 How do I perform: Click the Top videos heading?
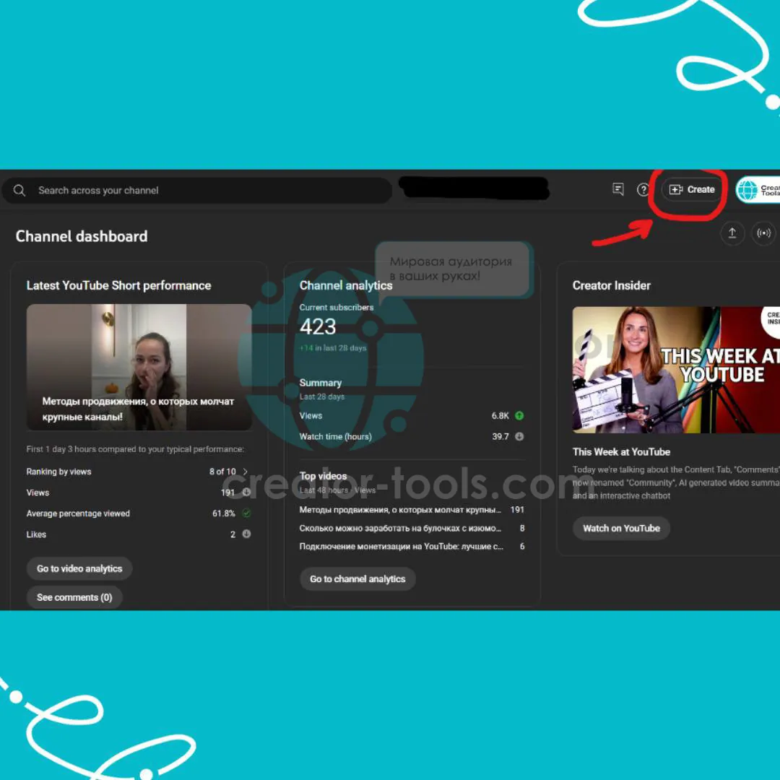pos(323,476)
